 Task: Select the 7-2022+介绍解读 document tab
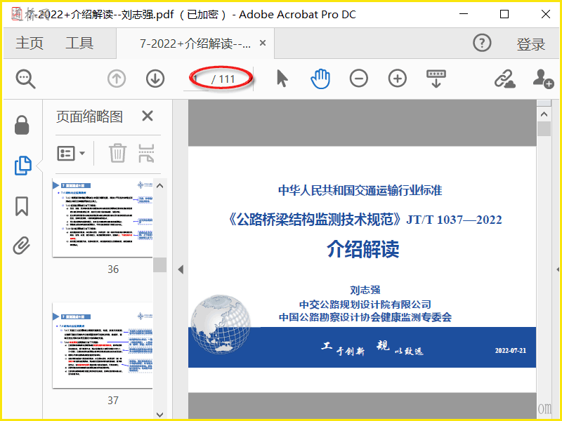195,44
